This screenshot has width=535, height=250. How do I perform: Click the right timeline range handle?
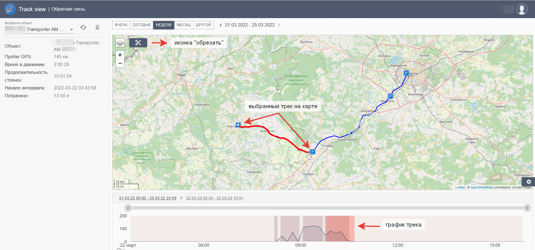pos(527,208)
